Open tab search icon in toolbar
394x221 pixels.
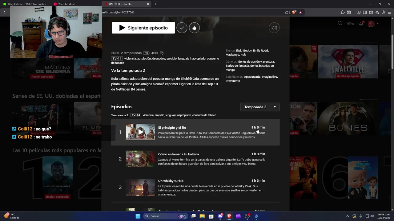point(349,12)
